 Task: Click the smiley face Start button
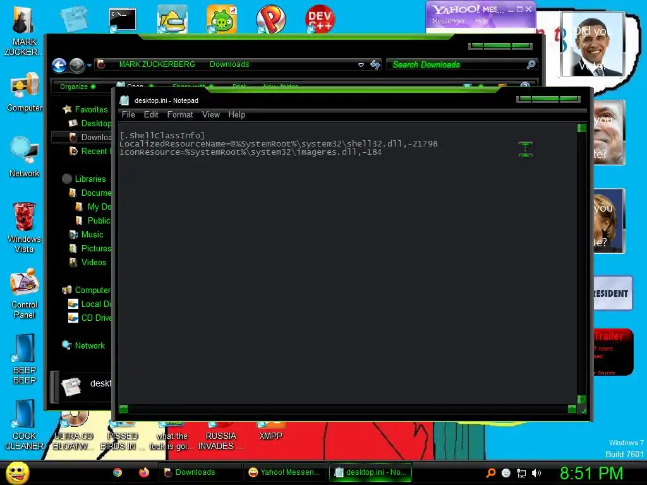17,472
